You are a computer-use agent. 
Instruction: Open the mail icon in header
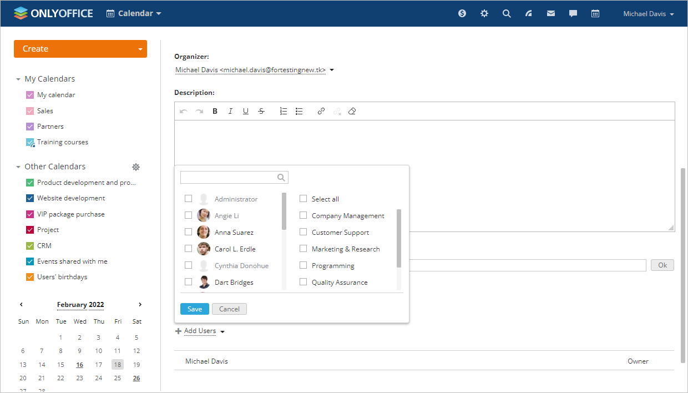551,14
